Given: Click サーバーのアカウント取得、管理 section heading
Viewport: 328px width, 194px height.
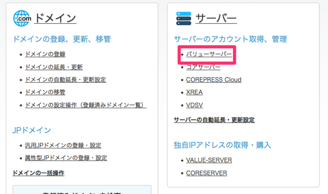Looking at the screenshot, I should point(230,39).
